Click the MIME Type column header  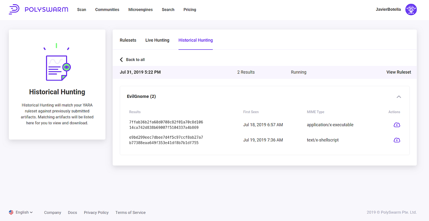(x=316, y=112)
